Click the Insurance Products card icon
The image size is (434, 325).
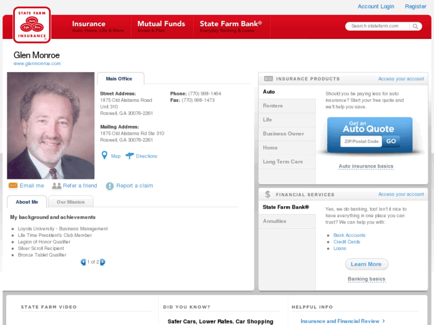click(268, 79)
